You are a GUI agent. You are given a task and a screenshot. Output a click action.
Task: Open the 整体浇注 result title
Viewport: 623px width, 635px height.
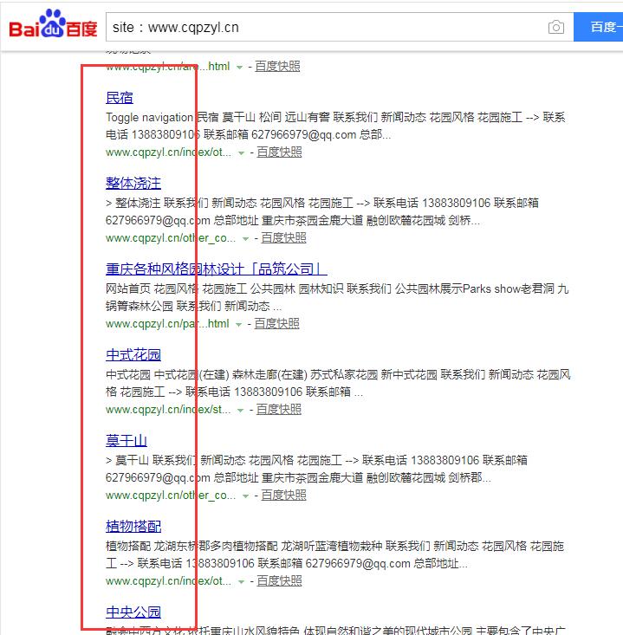point(133,183)
